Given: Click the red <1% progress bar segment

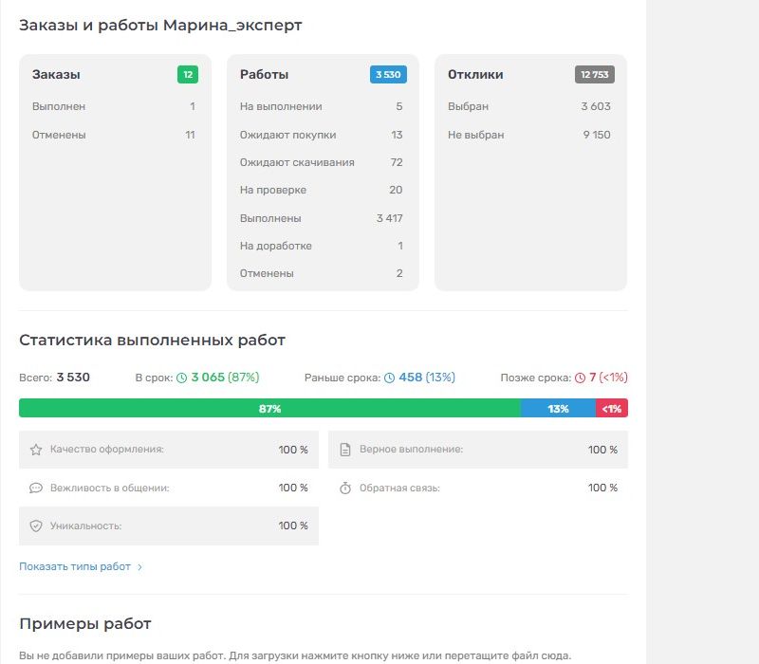Looking at the screenshot, I should pyautogui.click(x=612, y=408).
